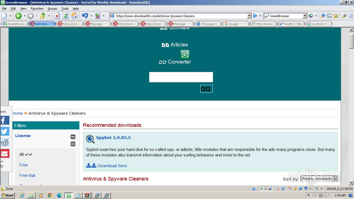Open the Windows Start menu
The image size is (354, 199).
(x=7, y=195)
